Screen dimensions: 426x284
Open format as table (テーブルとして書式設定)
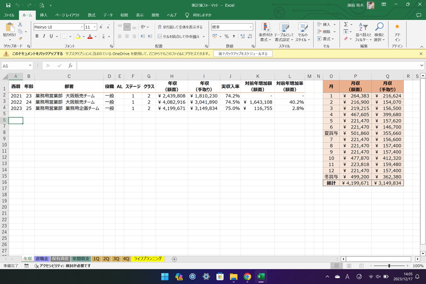pos(284,32)
